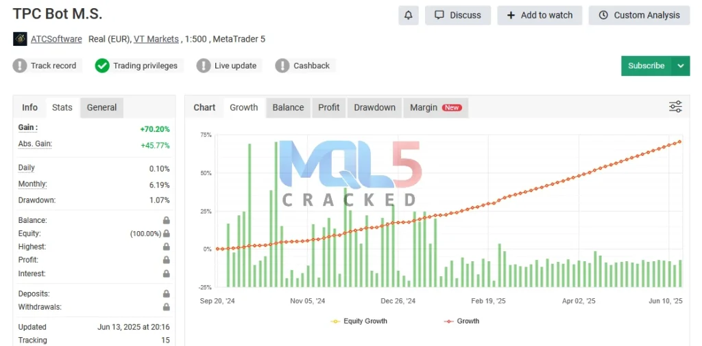The width and height of the screenshot is (702, 346).
Task: Click the lock icon beside Deposits
Action: click(166, 293)
